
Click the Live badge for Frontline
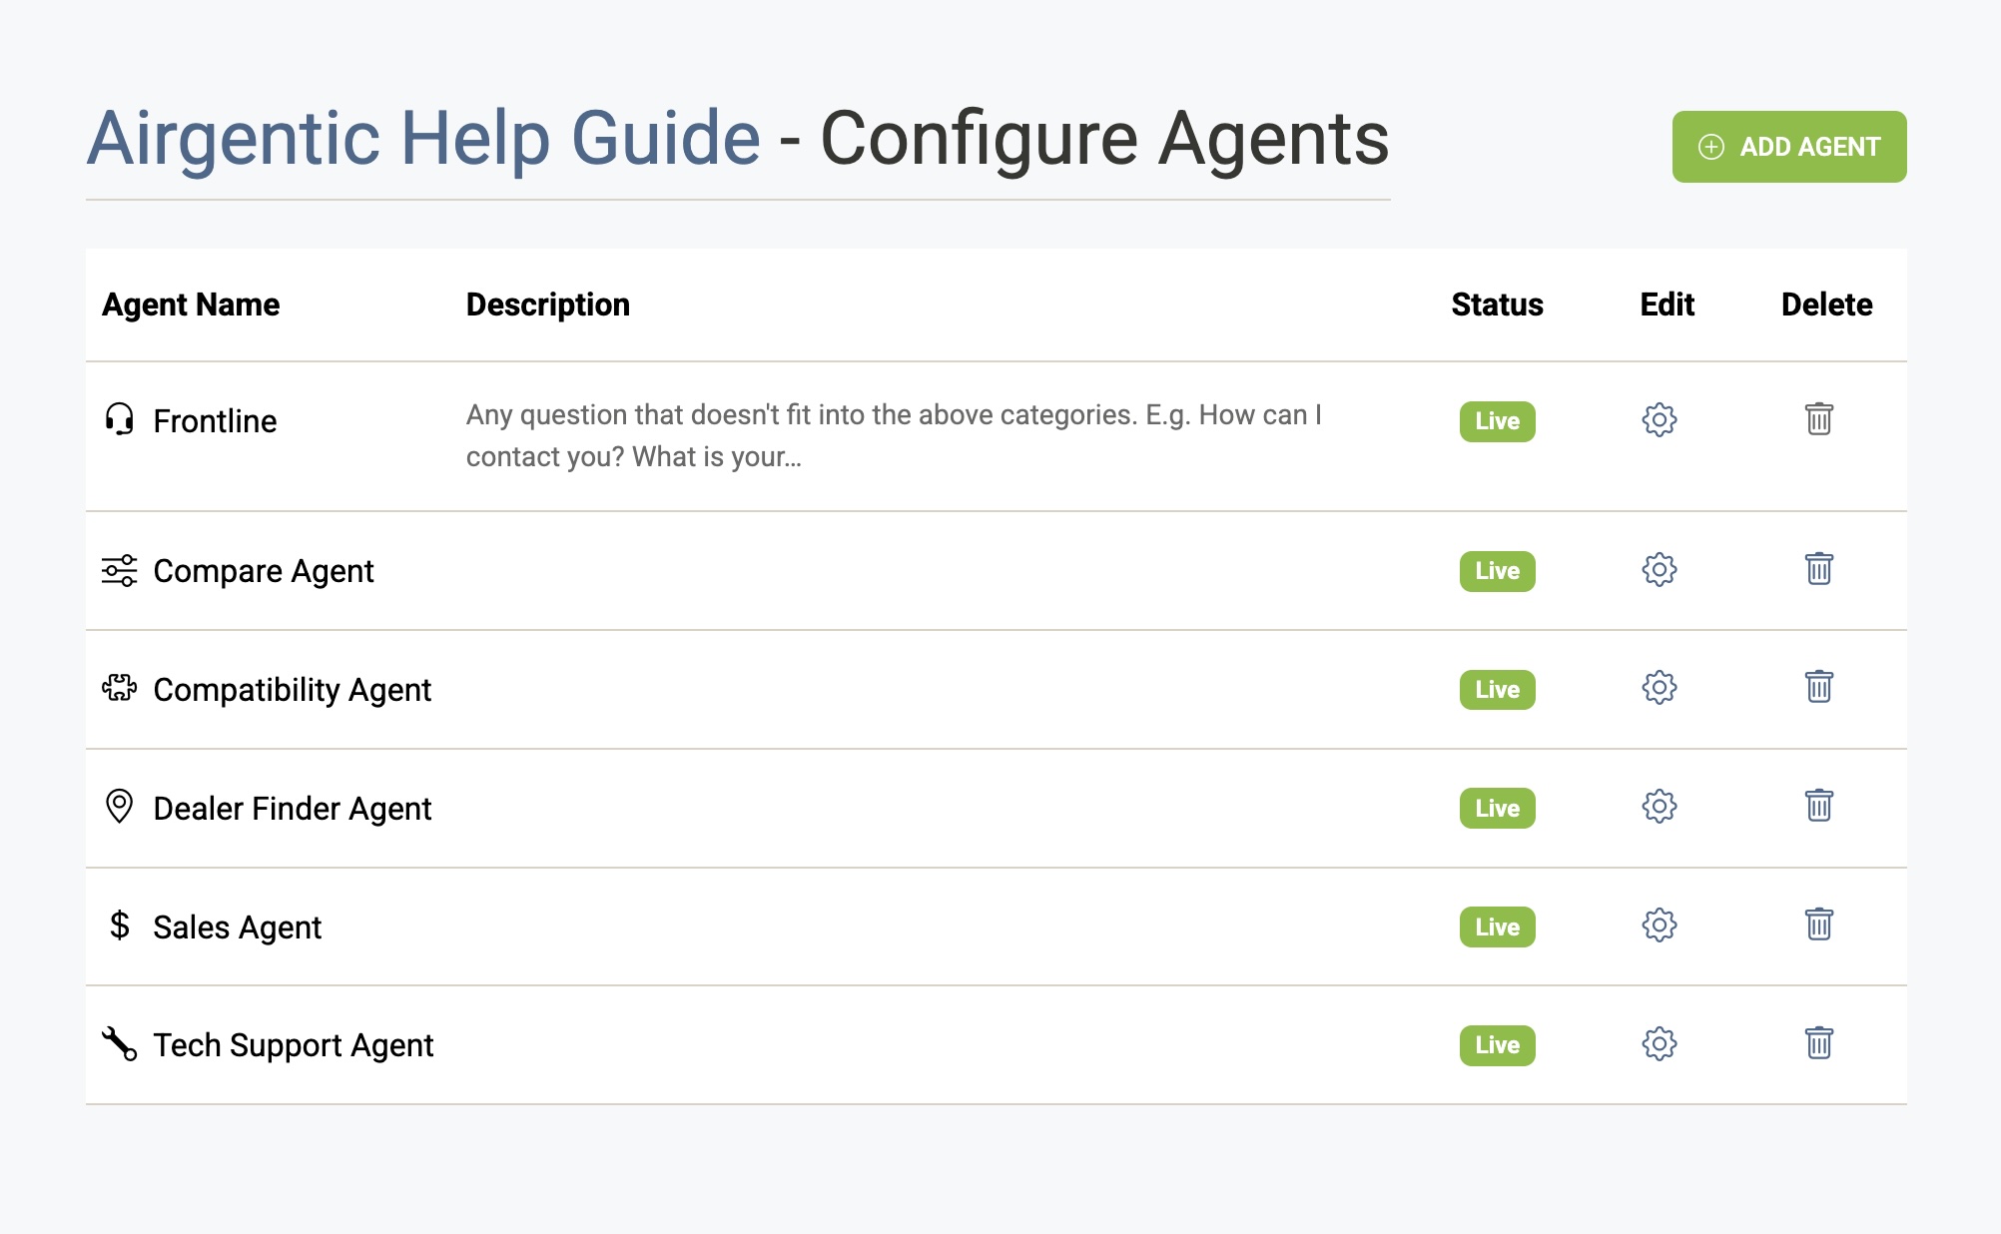pos(1497,421)
